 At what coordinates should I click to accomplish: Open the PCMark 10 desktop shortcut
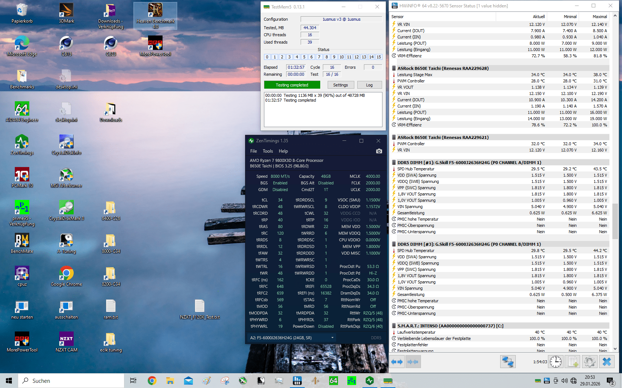[x=22, y=178]
